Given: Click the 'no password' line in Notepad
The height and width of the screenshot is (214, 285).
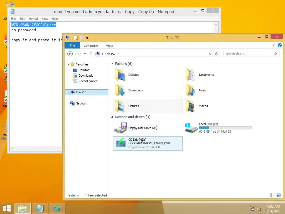Looking at the screenshot, I should coord(24,30).
